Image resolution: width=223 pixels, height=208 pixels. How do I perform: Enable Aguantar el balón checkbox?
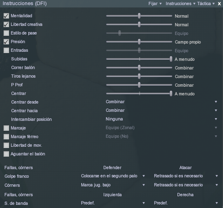click(6, 154)
